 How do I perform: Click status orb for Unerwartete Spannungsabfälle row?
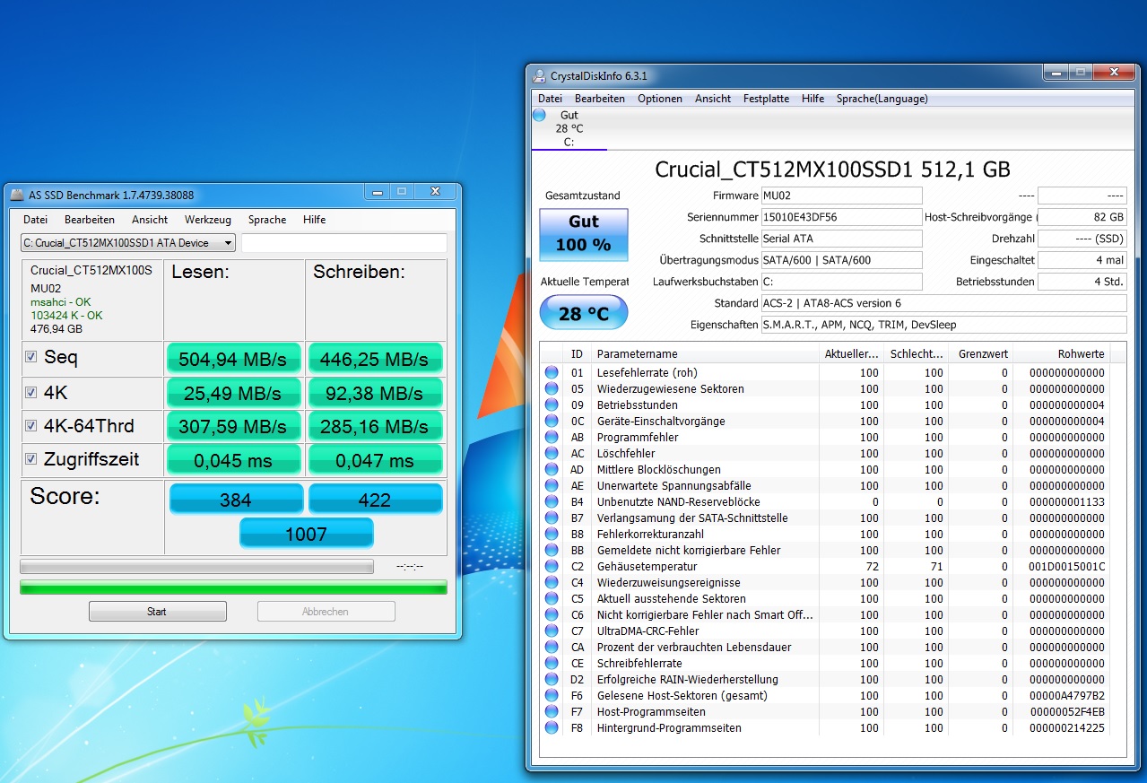point(552,485)
